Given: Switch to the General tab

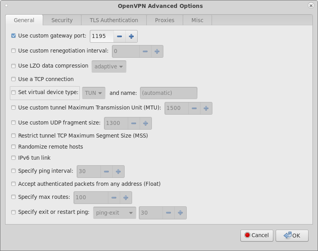Looking at the screenshot, I should coord(24,20).
